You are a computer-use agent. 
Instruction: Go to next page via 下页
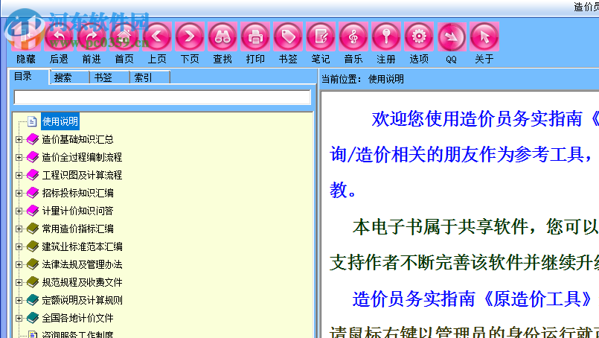pyautogui.click(x=190, y=36)
